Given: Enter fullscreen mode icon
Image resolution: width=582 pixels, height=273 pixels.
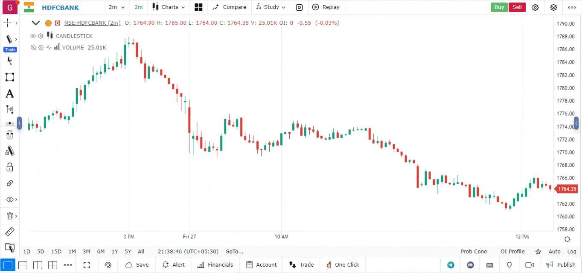Looking at the screenshot, I should (x=87, y=265).
